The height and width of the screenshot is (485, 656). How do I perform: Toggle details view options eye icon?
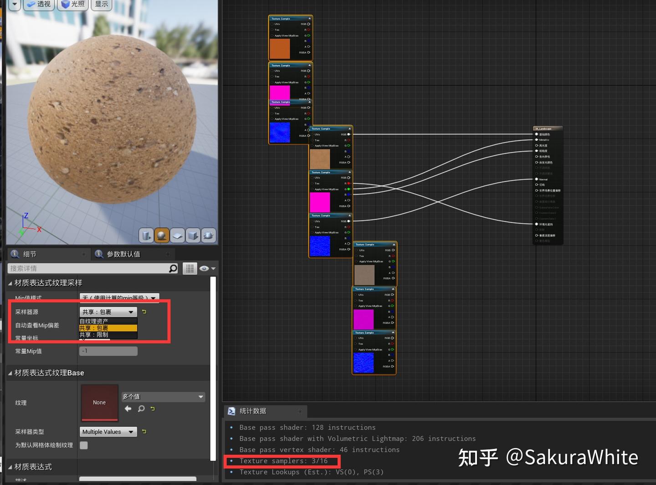pos(207,269)
